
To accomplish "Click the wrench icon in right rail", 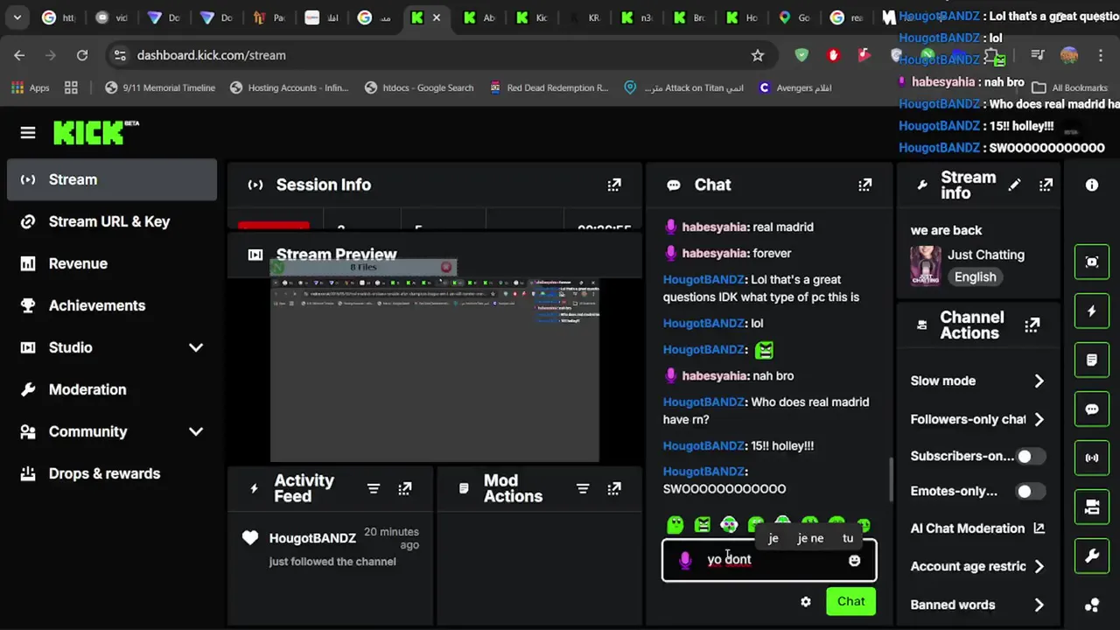I will [x=1092, y=556].
